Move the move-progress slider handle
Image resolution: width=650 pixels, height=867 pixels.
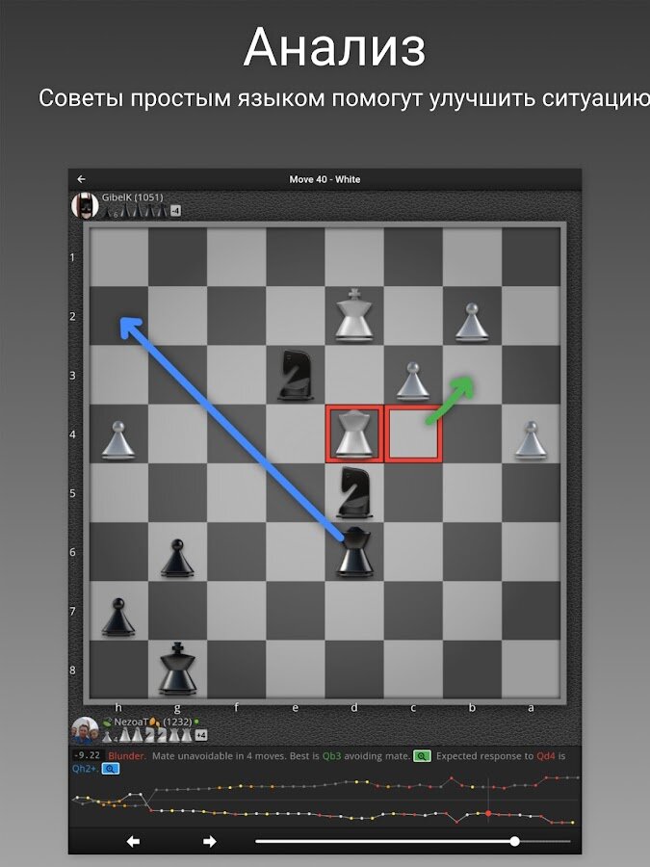[x=514, y=841]
